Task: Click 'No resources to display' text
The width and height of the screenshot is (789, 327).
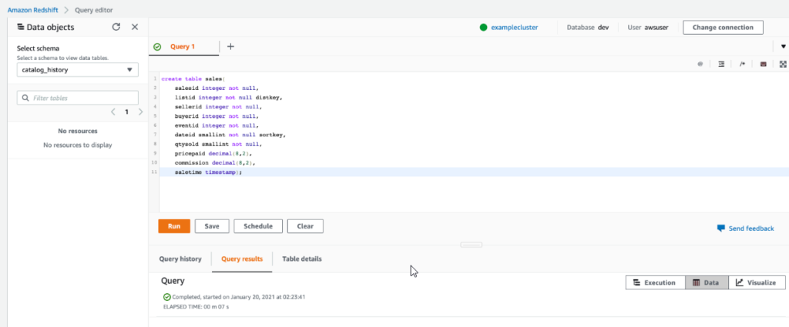Action: (78, 145)
